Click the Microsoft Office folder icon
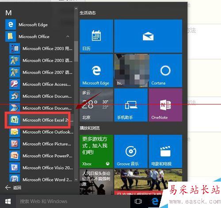Image resolution: width=221 pixels, height=208 pixels. [x=11, y=37]
